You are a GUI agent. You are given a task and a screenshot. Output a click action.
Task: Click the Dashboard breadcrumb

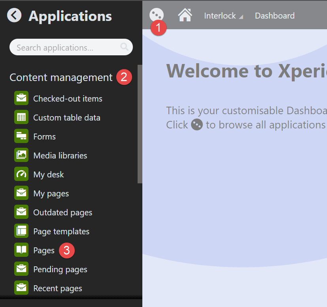275,16
